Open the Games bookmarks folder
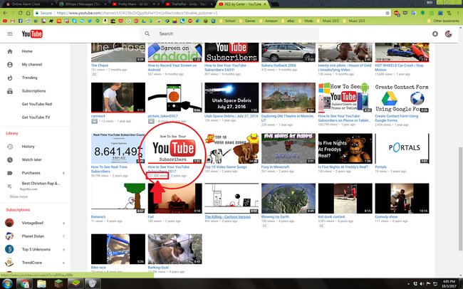The image size is (463, 289). (247, 21)
